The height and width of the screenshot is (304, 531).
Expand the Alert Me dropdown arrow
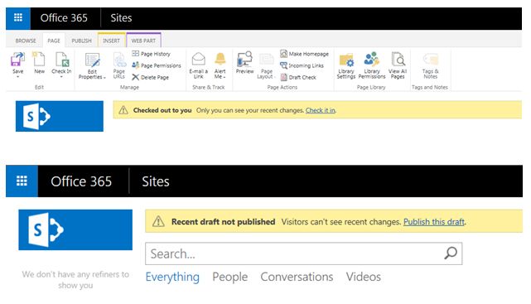(x=224, y=77)
